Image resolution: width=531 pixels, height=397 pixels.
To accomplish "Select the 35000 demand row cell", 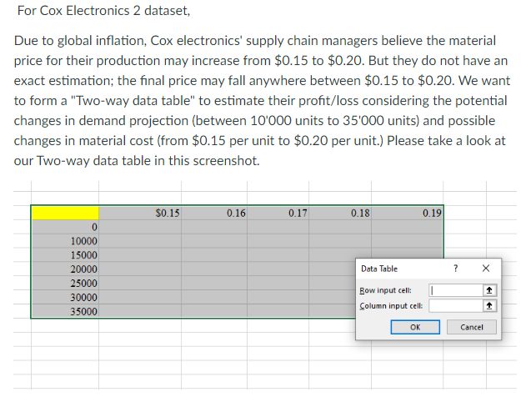I will pos(66,311).
